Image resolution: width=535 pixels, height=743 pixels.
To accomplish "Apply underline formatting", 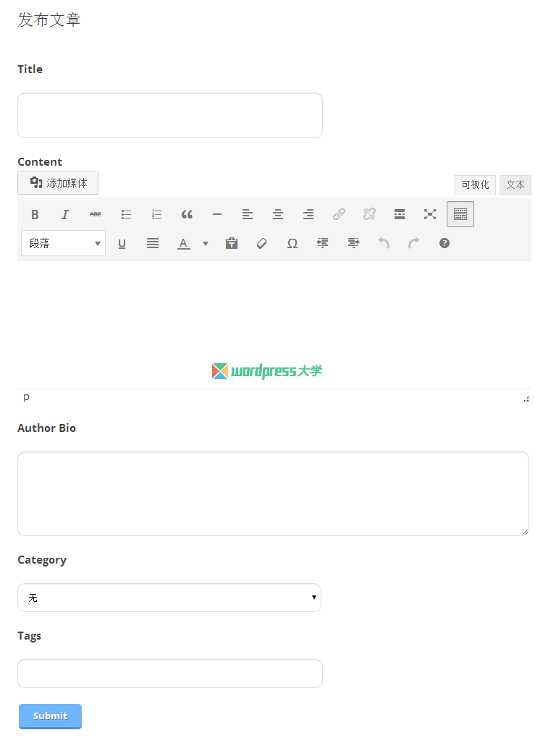I will point(122,244).
